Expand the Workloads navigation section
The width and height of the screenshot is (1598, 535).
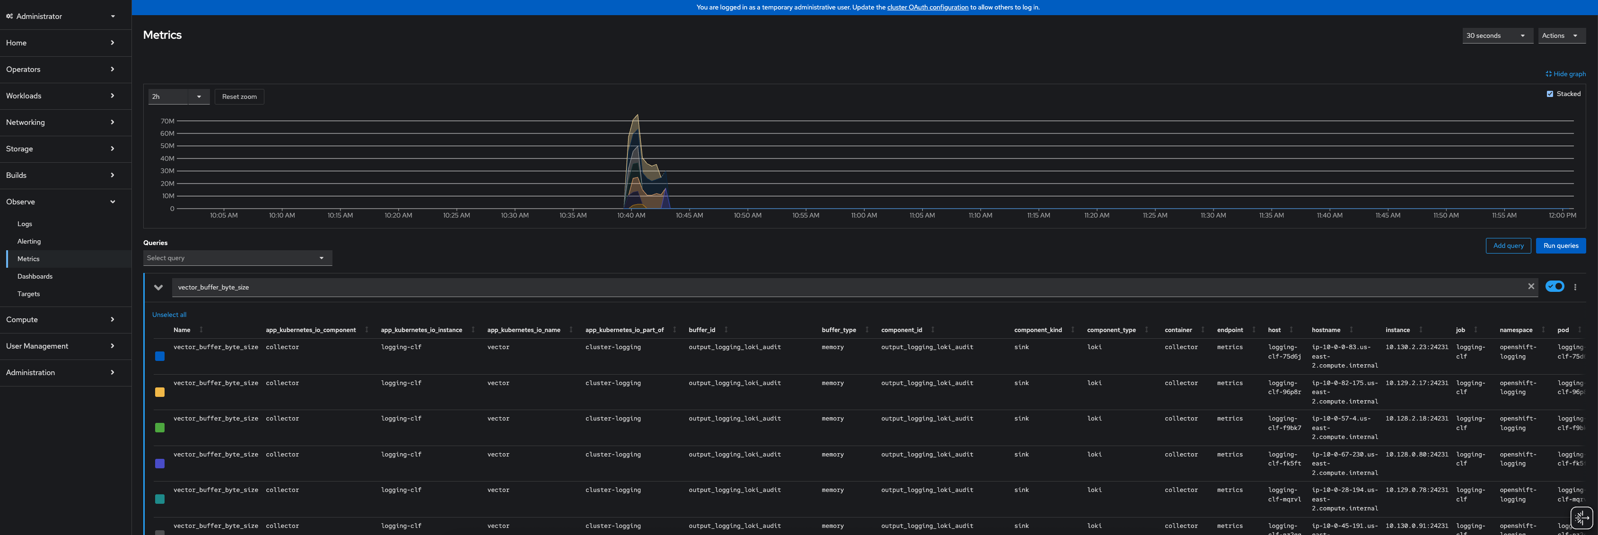point(60,96)
